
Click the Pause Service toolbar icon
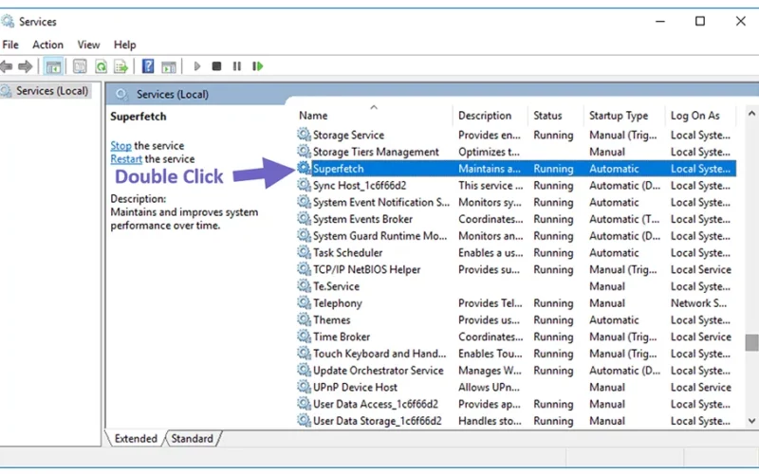(236, 65)
